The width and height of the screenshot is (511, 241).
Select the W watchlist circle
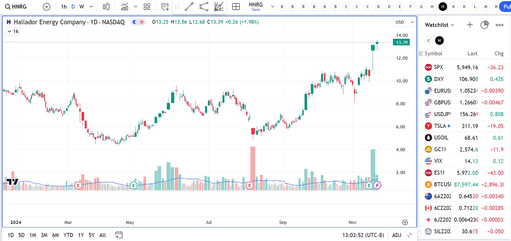439,40
